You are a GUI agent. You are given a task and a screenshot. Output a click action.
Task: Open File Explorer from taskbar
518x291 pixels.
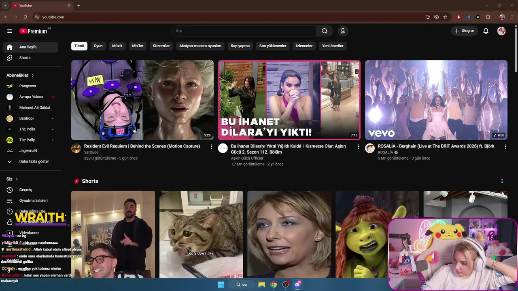pyautogui.click(x=261, y=285)
